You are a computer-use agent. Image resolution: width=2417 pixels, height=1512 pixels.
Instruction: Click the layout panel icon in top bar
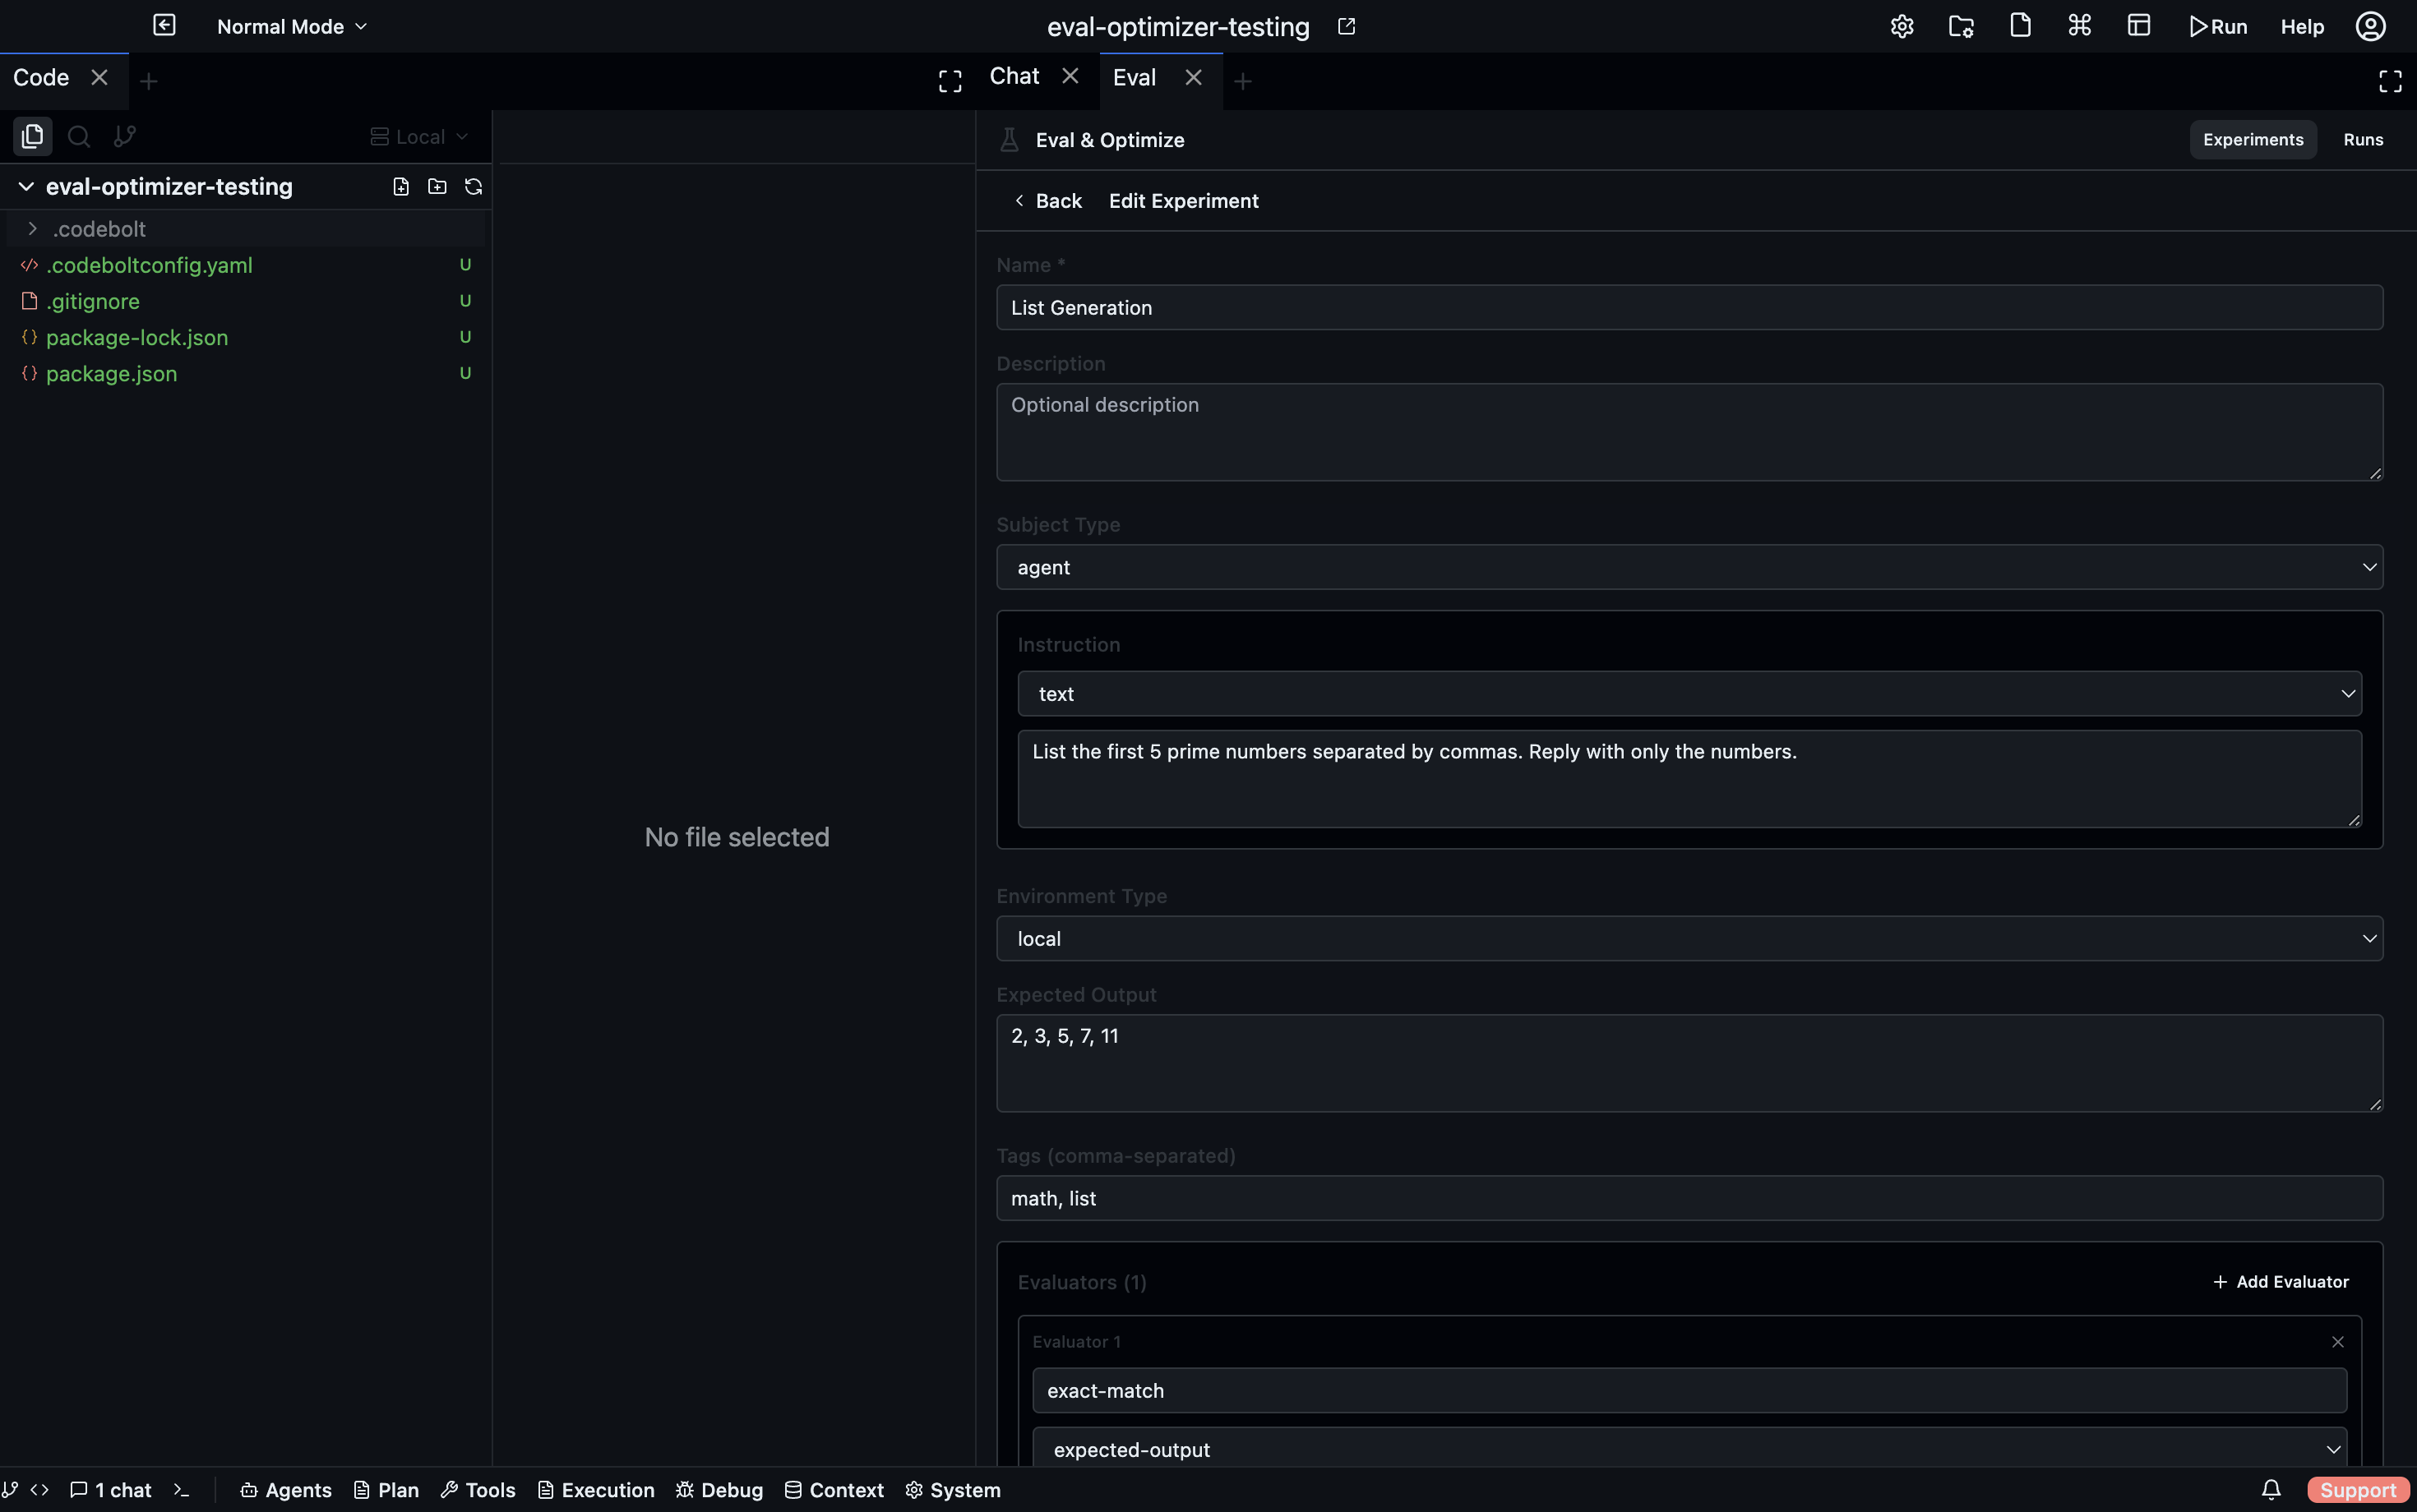[2139, 27]
